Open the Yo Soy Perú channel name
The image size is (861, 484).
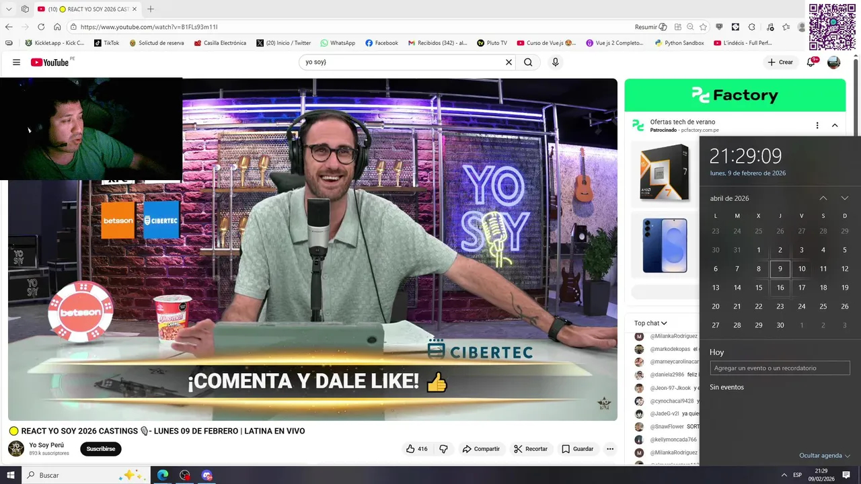pos(46,445)
